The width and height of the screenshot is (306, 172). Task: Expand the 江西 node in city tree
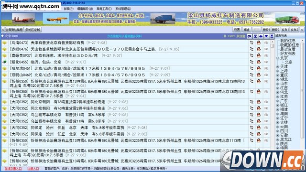(x=277, y=88)
